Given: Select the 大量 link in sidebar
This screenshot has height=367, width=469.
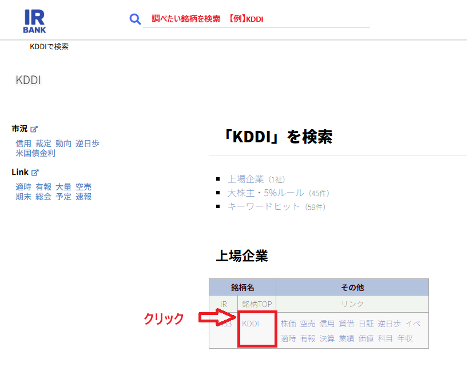Looking at the screenshot, I should pos(63,187).
